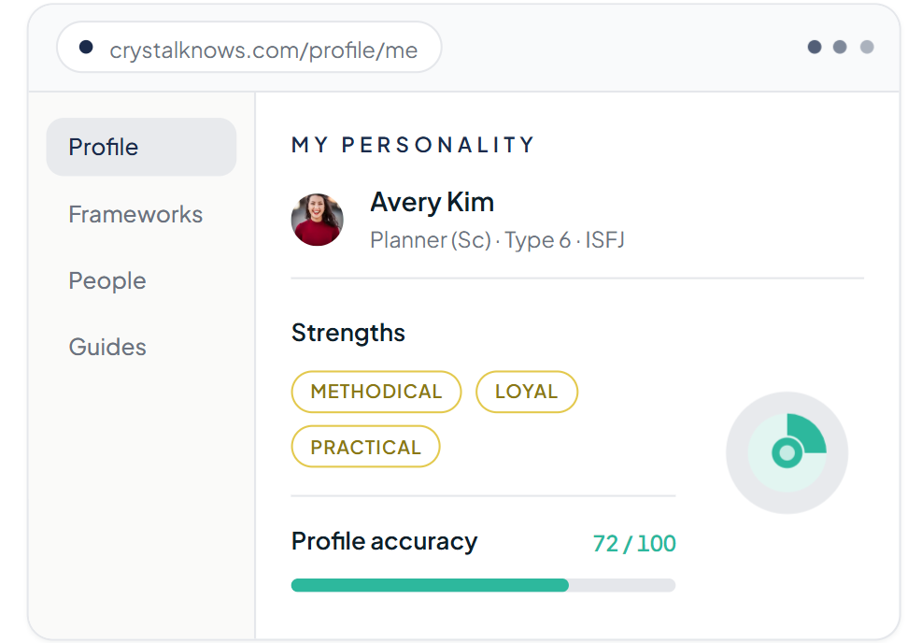Go to the Frameworks section

pyautogui.click(x=135, y=214)
